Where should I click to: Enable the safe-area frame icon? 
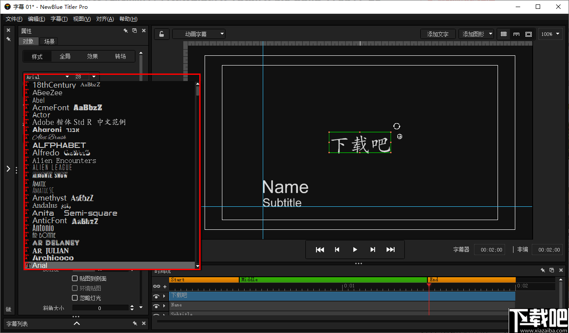coord(528,34)
